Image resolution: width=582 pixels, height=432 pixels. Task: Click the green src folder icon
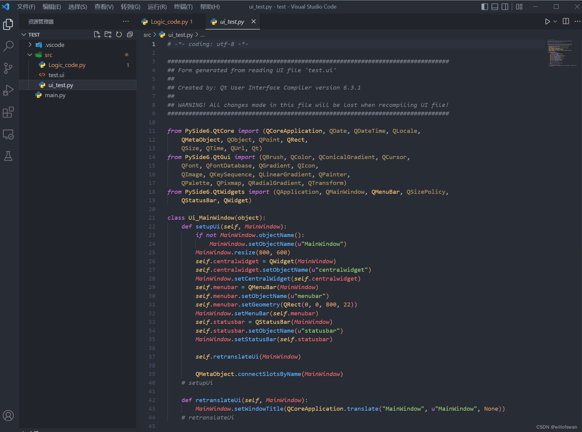point(38,55)
